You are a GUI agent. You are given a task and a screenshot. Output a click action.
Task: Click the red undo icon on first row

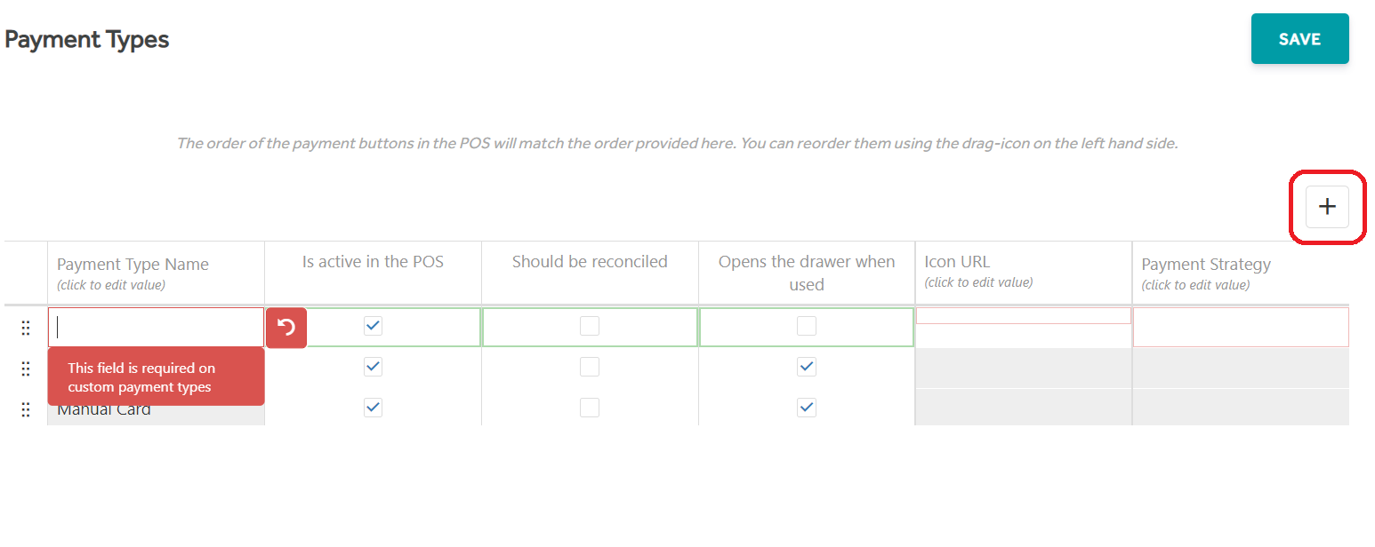(286, 328)
